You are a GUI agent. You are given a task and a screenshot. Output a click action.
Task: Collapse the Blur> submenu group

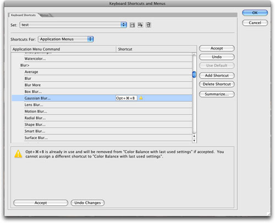point(25,65)
